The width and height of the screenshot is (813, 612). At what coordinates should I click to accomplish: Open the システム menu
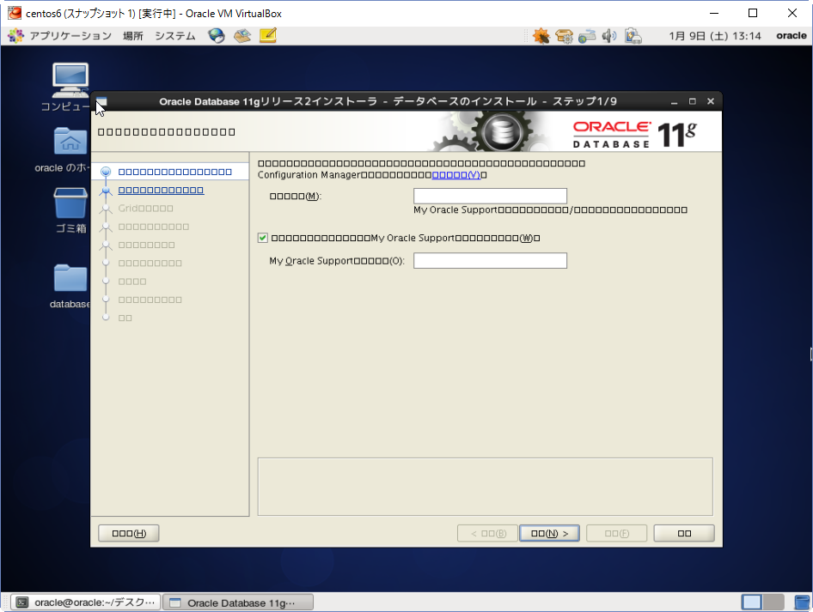(175, 36)
